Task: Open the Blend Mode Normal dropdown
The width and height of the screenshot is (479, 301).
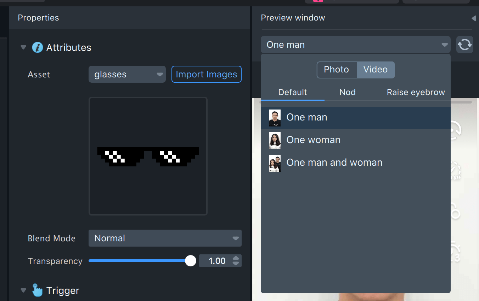Action: [165, 238]
